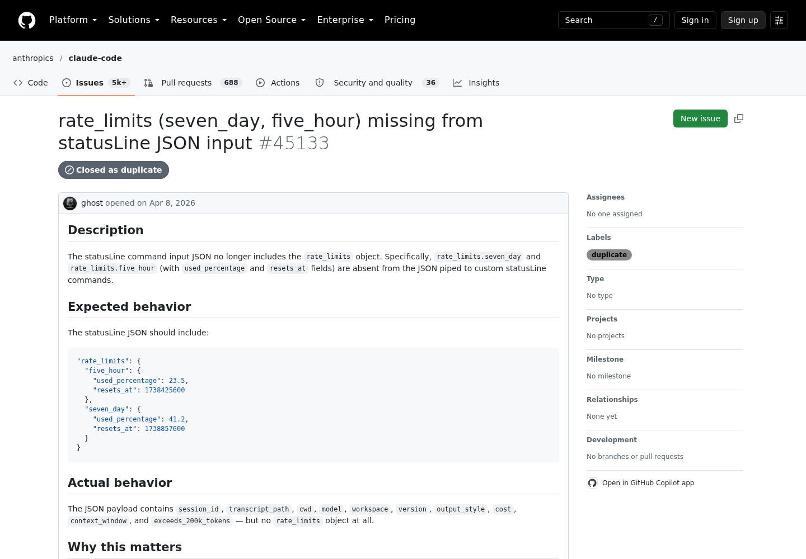Click the Closed as duplicate badge
806x559 pixels.
[x=114, y=170]
